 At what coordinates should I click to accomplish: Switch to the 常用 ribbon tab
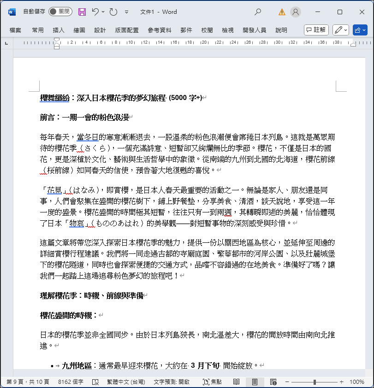[38, 30]
